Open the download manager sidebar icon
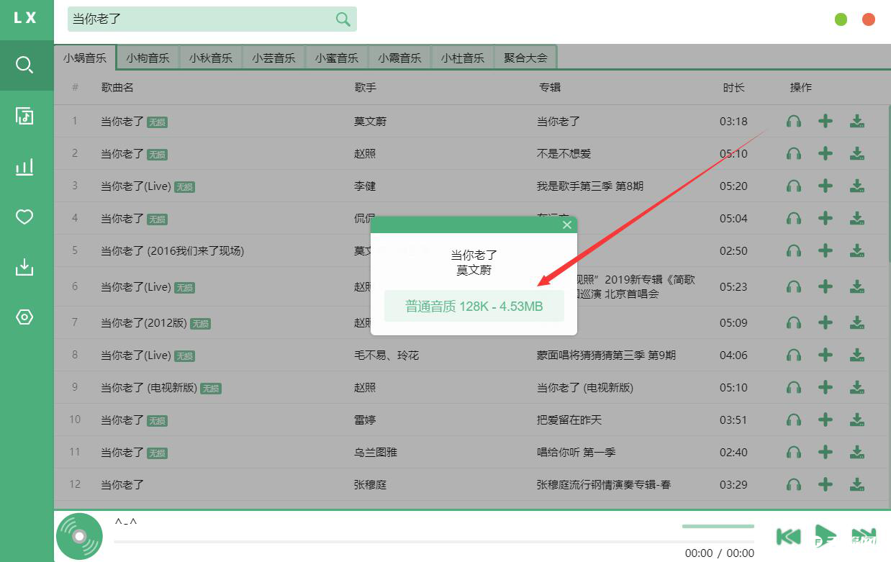The width and height of the screenshot is (891, 562). click(x=26, y=267)
